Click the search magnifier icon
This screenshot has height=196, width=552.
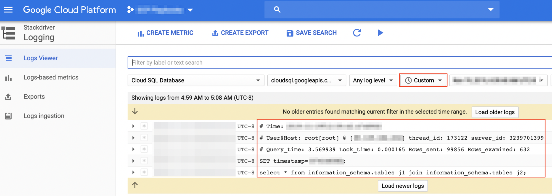277,10
